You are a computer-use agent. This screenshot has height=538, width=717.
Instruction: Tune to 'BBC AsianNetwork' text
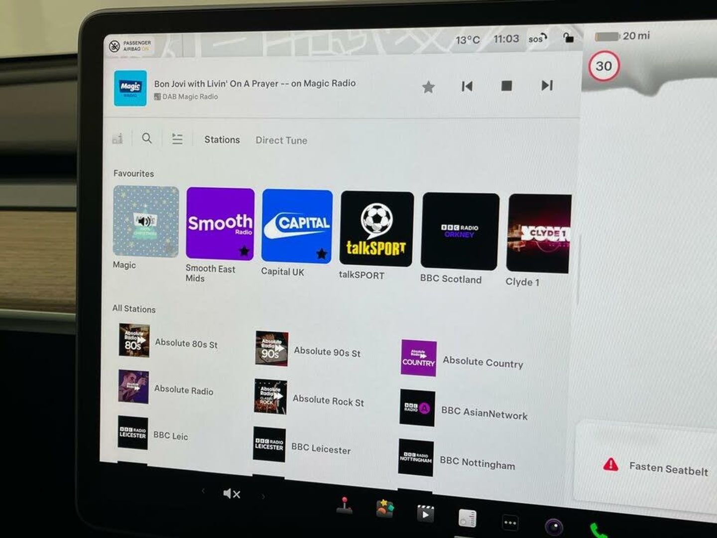click(x=484, y=413)
